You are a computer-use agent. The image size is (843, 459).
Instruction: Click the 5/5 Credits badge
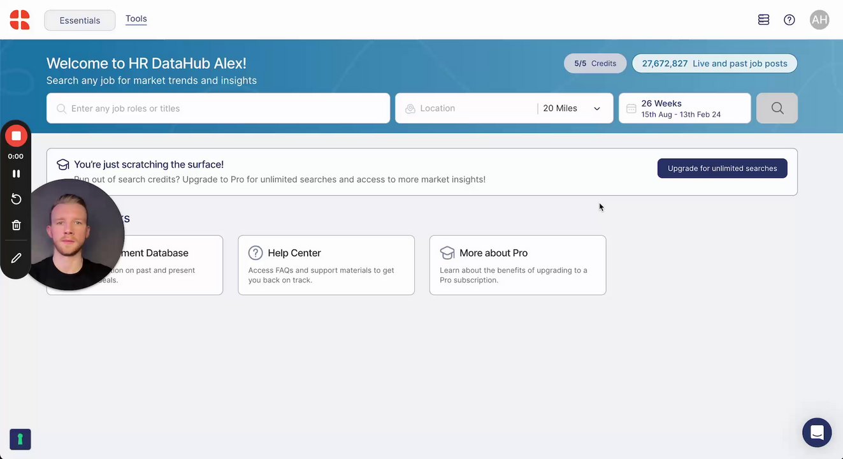pos(595,63)
